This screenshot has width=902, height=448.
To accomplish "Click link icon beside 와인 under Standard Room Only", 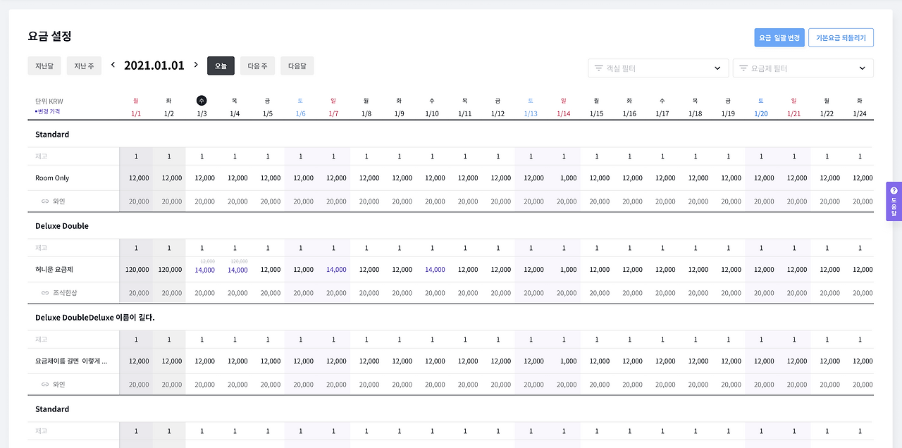I will click(45, 201).
